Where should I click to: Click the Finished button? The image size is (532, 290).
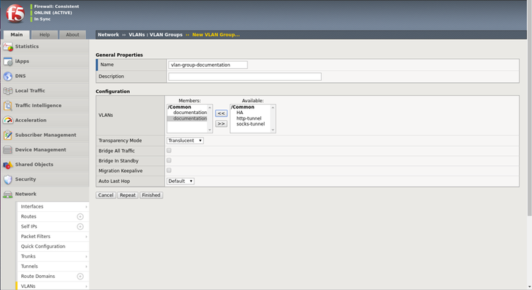click(x=150, y=195)
